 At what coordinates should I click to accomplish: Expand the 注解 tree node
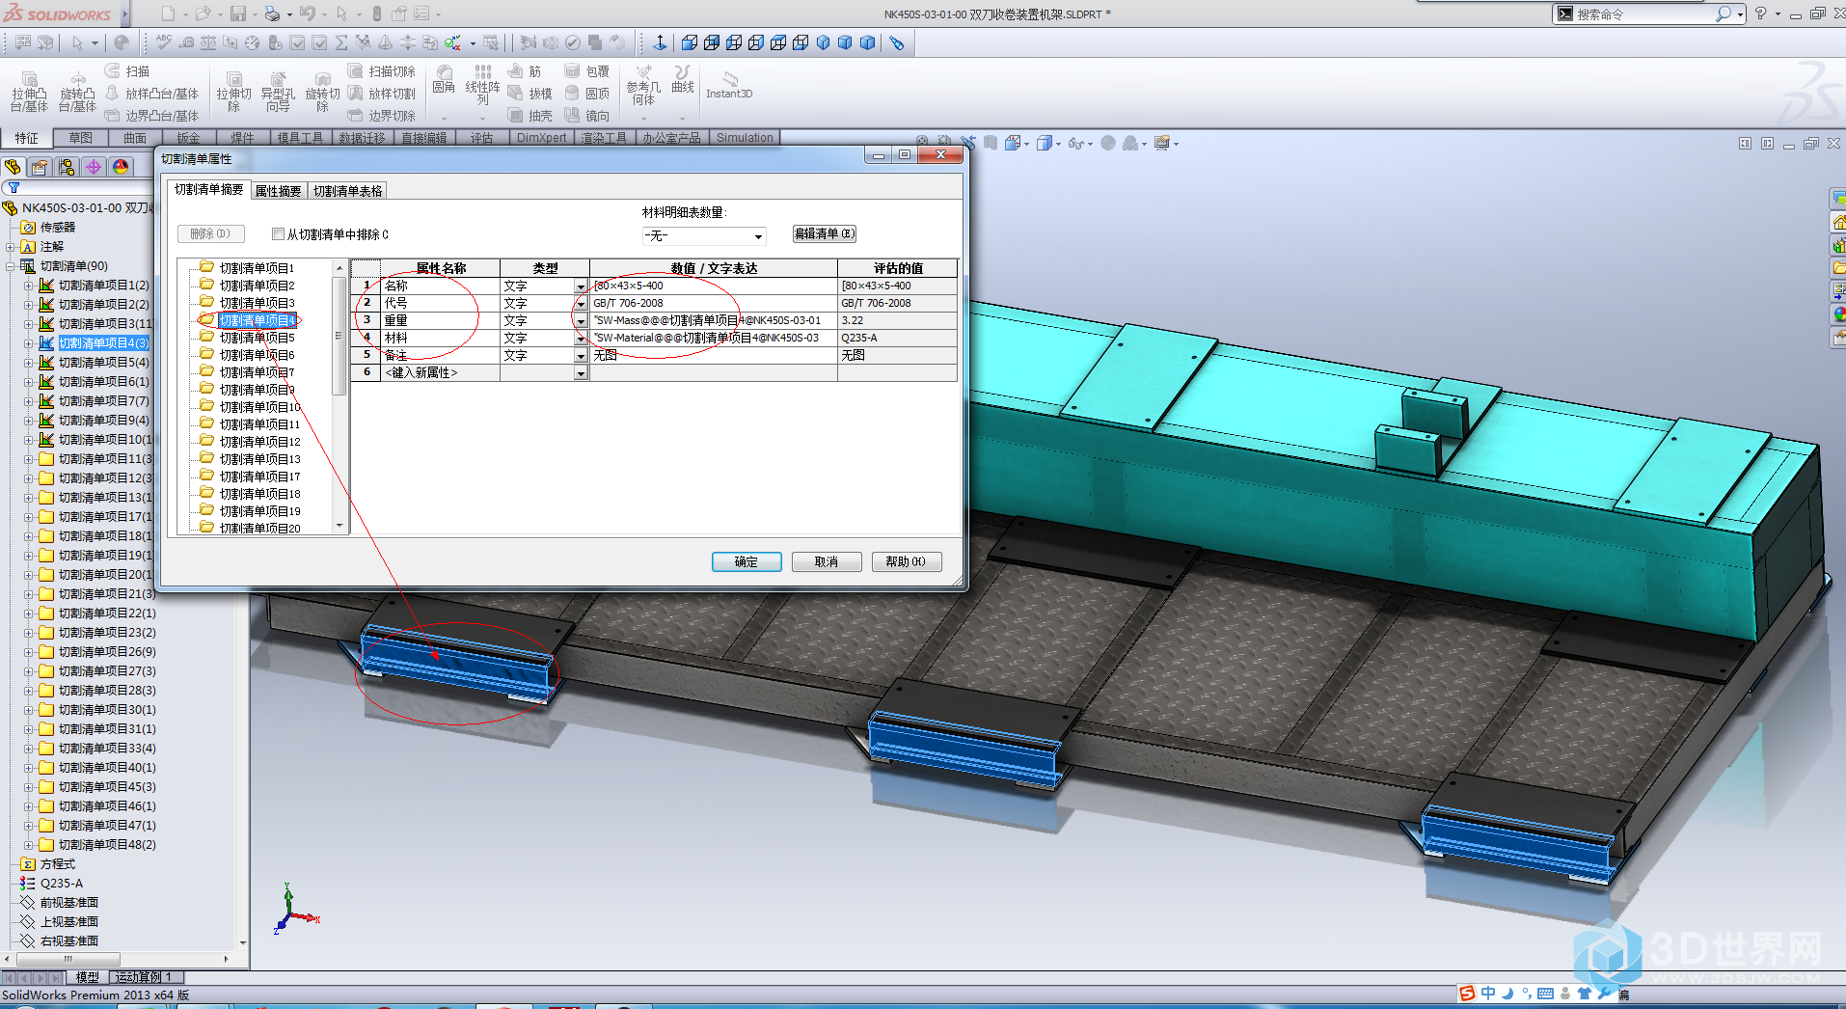pyautogui.click(x=10, y=247)
